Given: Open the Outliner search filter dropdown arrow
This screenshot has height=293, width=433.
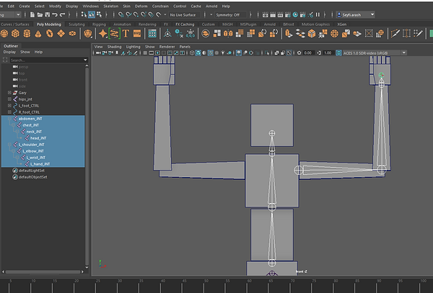Looking at the screenshot, I should (85, 60).
